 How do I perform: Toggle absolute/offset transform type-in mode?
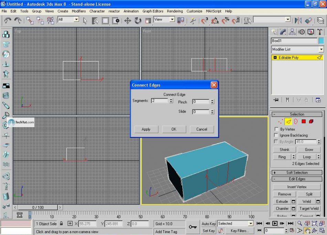[x=70, y=224]
